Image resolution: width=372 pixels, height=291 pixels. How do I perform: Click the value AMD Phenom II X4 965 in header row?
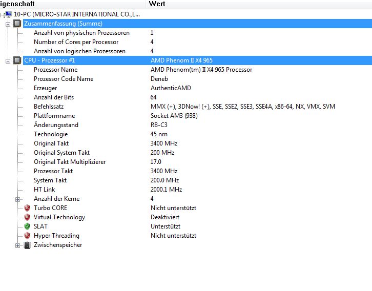[x=181, y=60]
